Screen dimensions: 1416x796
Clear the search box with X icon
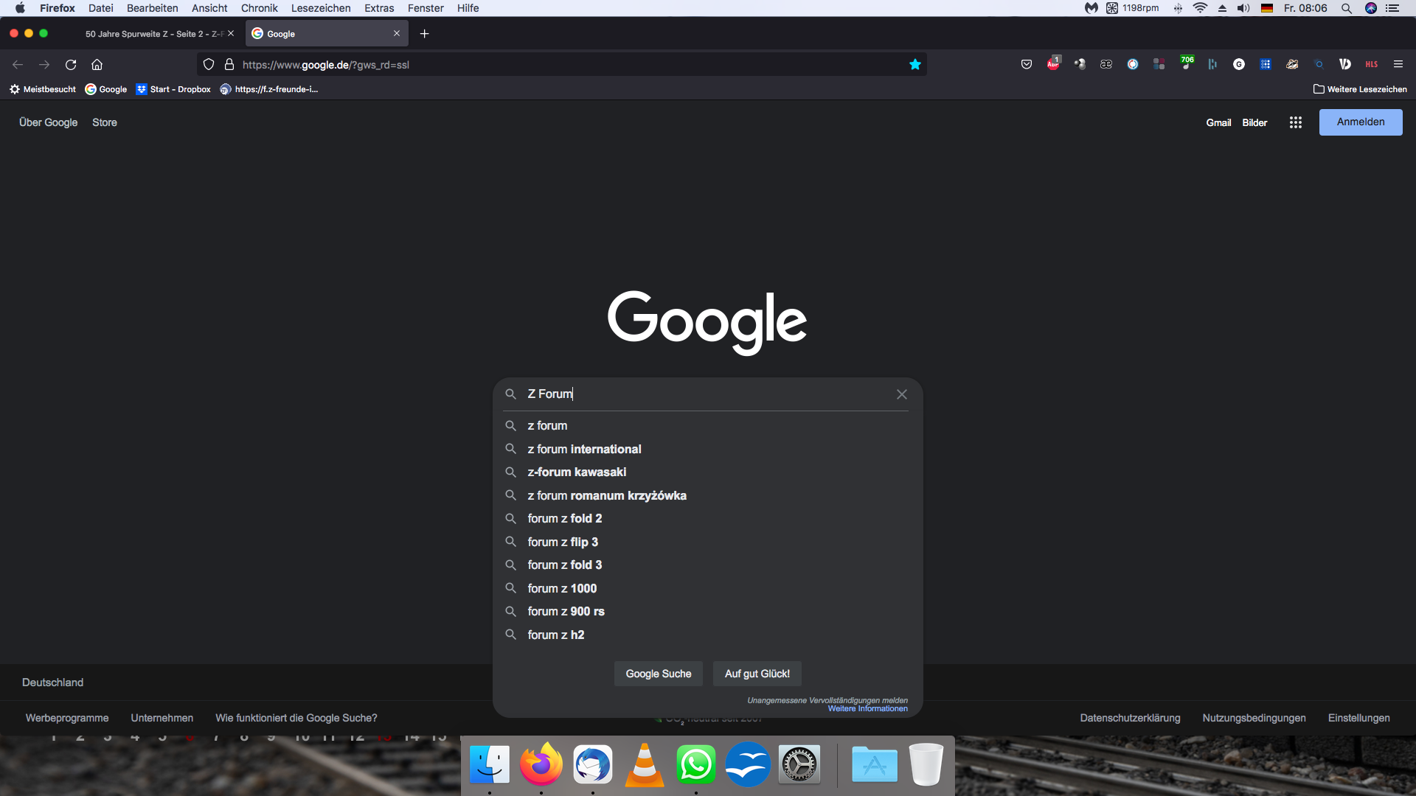(901, 394)
